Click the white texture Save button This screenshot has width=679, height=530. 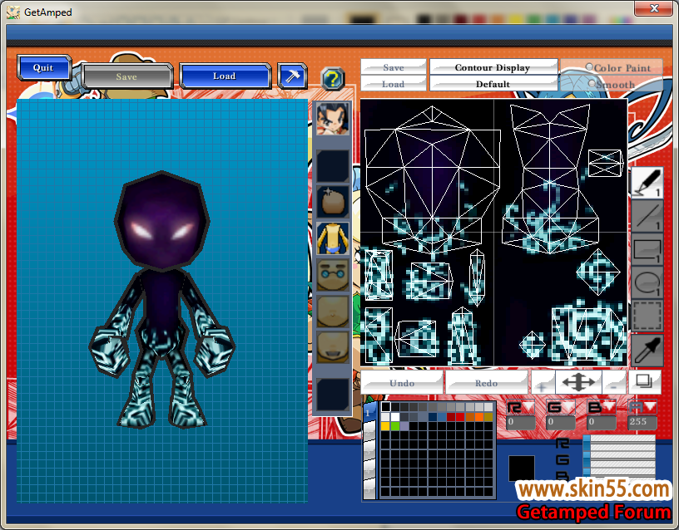click(x=394, y=67)
